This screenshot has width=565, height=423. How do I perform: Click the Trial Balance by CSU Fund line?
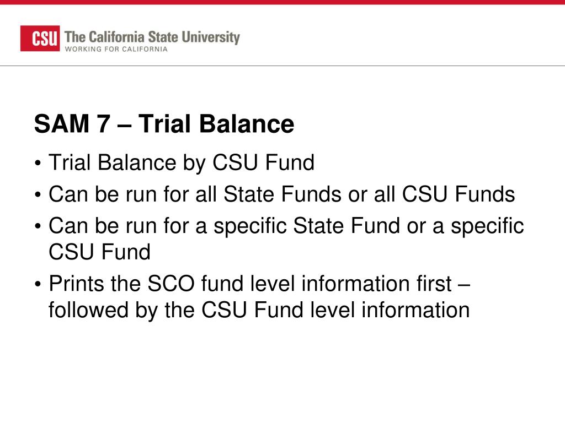point(182,162)
